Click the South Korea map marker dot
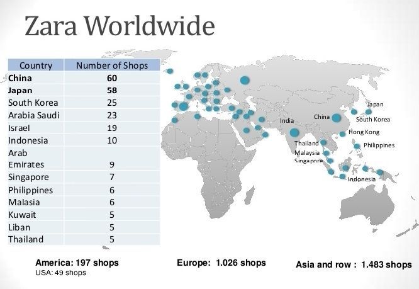The width and height of the screenshot is (419, 289). point(354,112)
